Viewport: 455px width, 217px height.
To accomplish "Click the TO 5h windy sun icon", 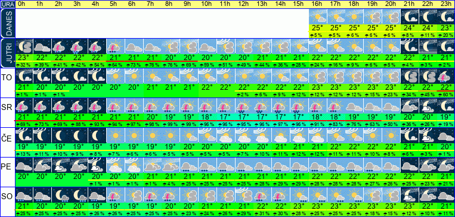I will click(116, 76).
